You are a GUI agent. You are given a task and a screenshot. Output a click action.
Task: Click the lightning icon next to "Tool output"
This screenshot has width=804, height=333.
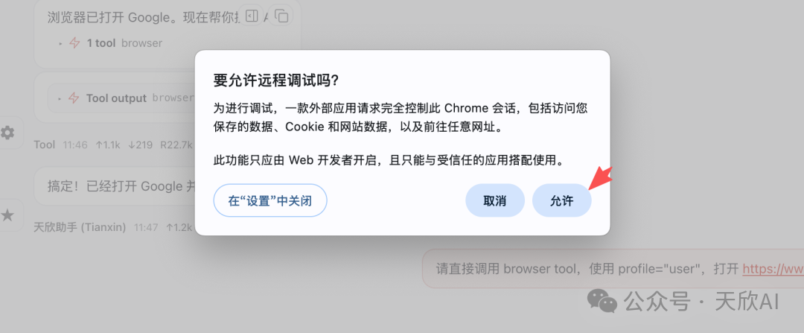[x=74, y=98]
